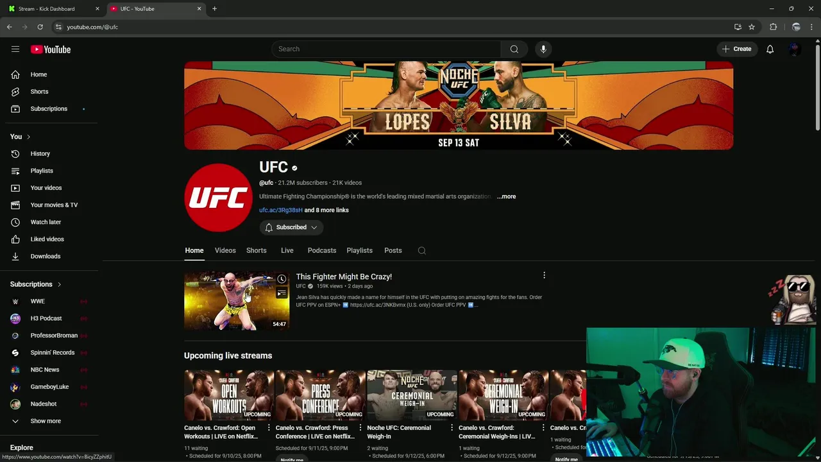Click the UFC channel avatar
Screen dimensions: 821x462
[218, 197]
